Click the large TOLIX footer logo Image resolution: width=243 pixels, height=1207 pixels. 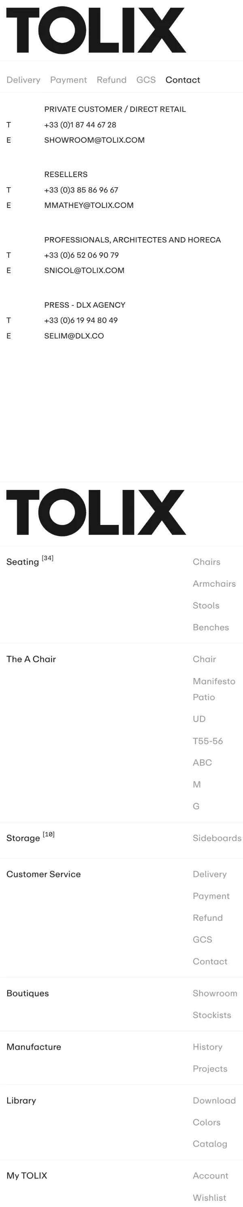tap(96, 512)
